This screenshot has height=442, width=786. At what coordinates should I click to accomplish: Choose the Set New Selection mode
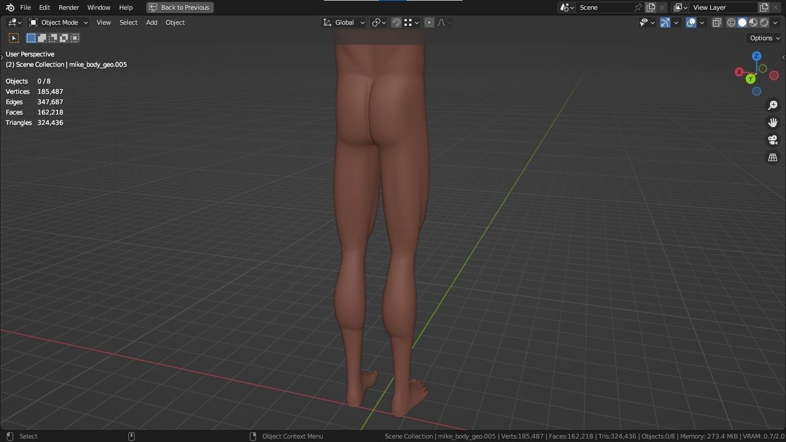tap(31, 38)
